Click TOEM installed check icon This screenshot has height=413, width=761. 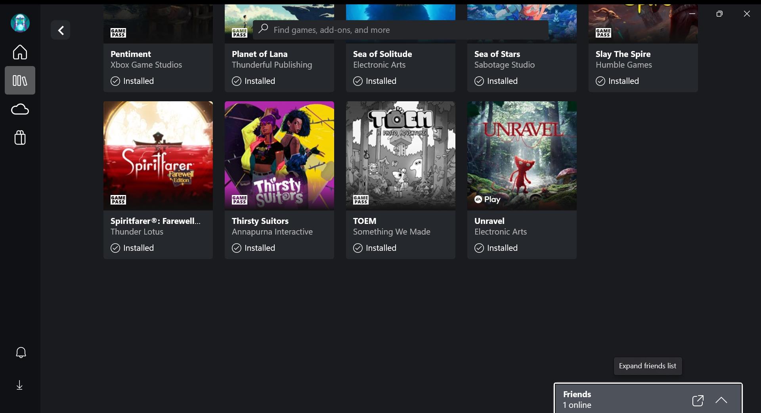[358, 248]
